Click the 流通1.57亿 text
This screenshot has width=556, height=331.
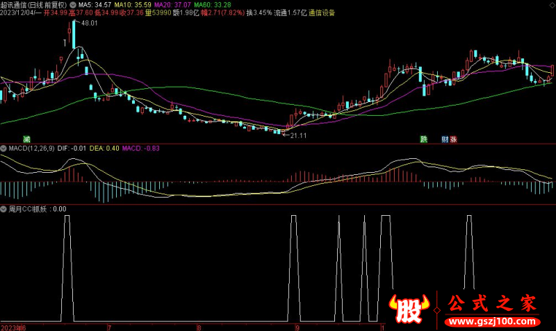pos(290,12)
